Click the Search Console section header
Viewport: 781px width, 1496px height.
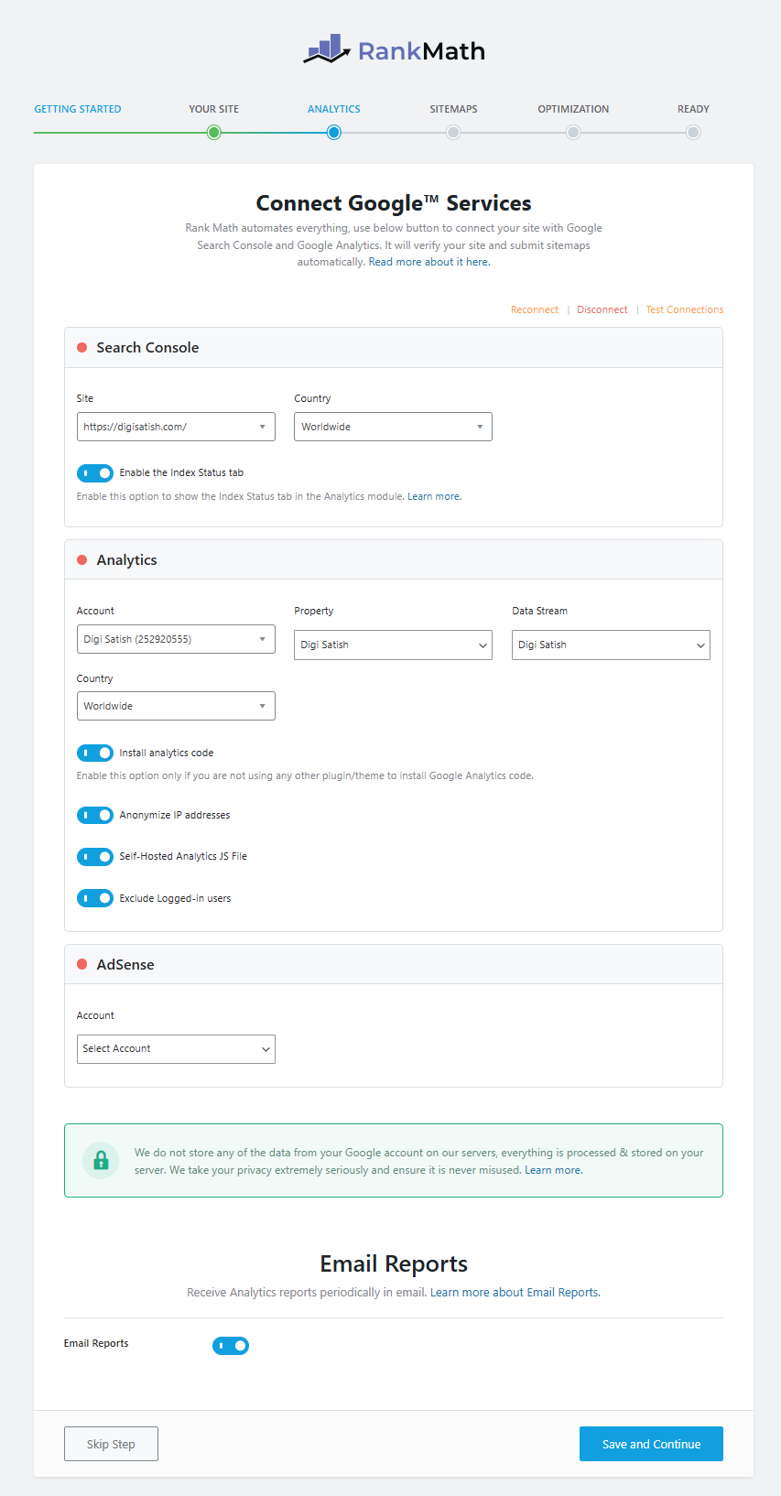pos(394,348)
